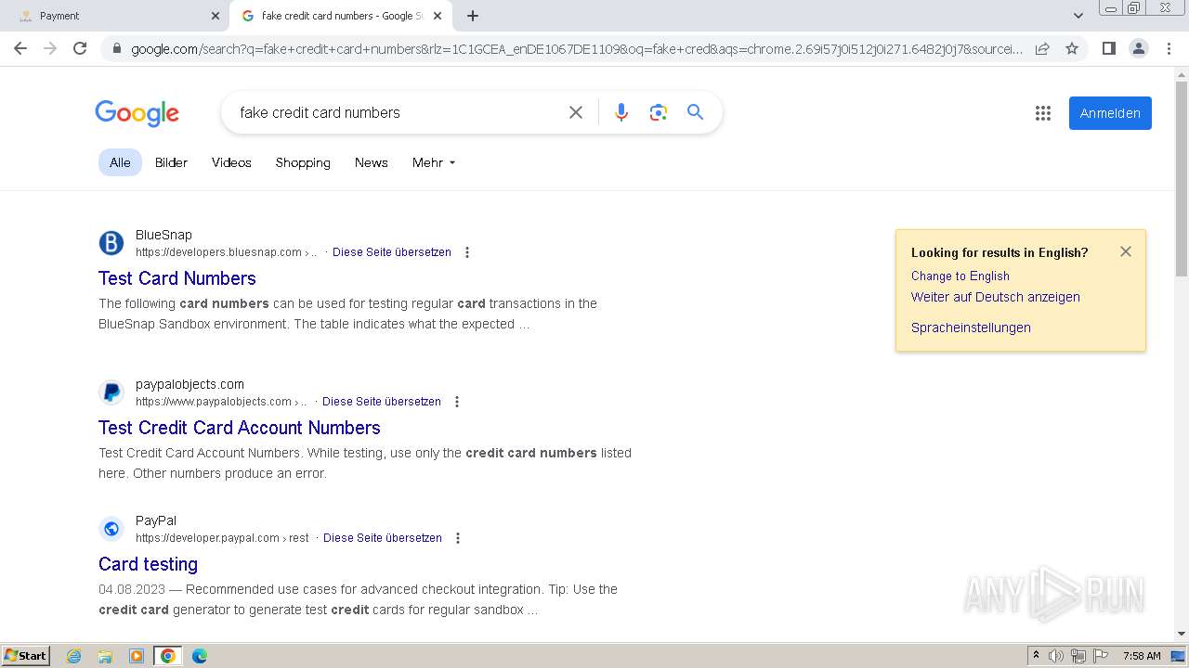1189x668 pixels.
Task: Open File Explorer from taskbar
Action: (x=105, y=656)
